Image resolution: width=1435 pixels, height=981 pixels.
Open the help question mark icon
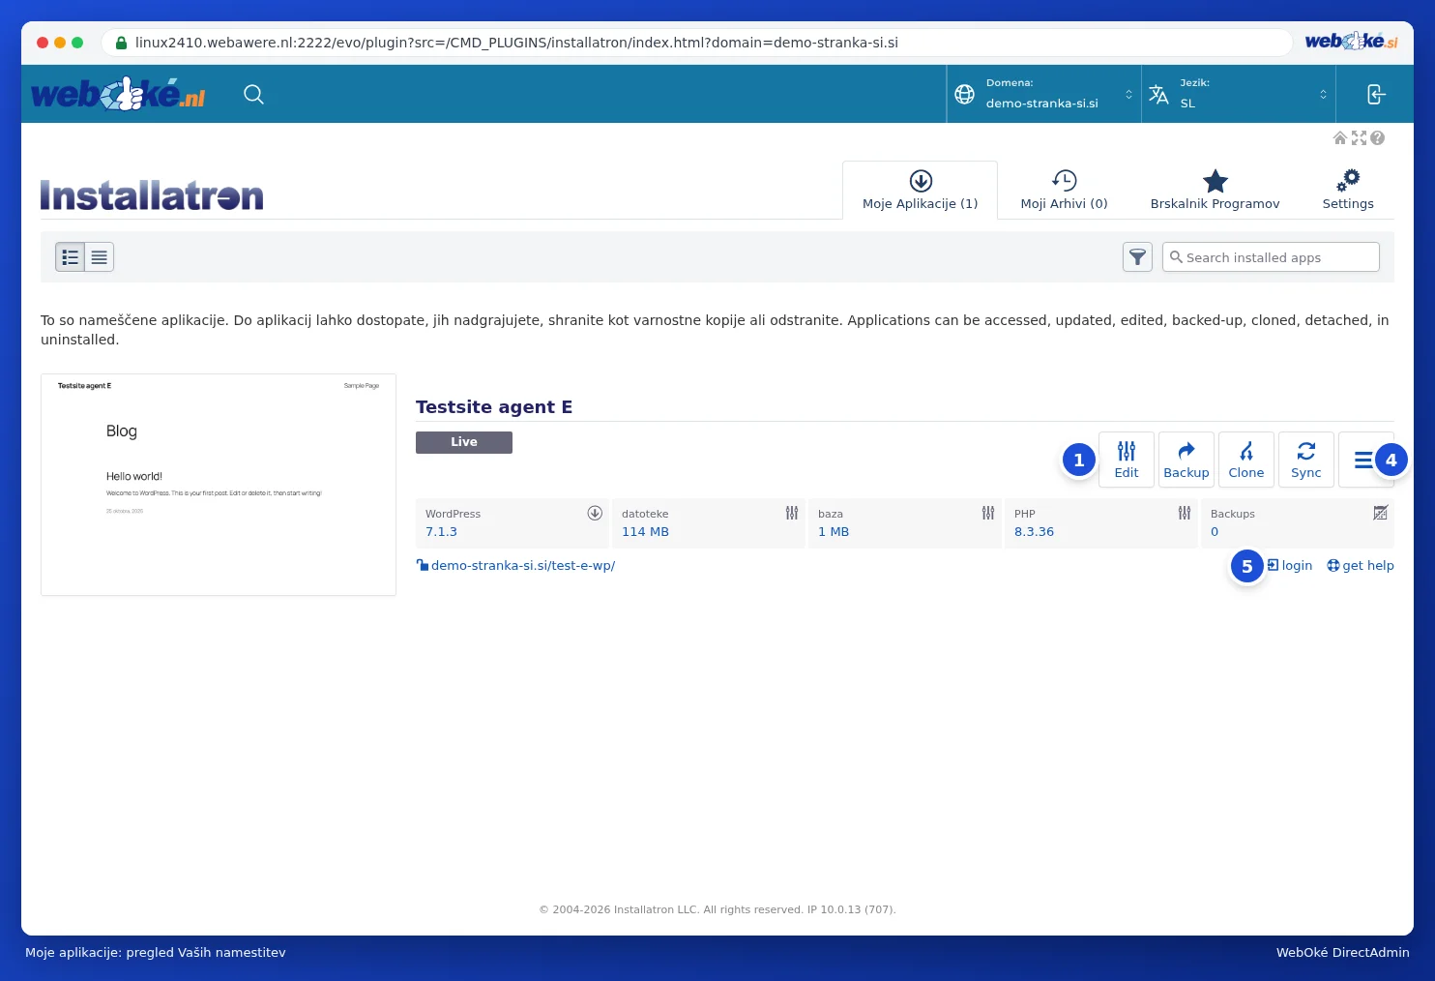pyautogui.click(x=1377, y=138)
